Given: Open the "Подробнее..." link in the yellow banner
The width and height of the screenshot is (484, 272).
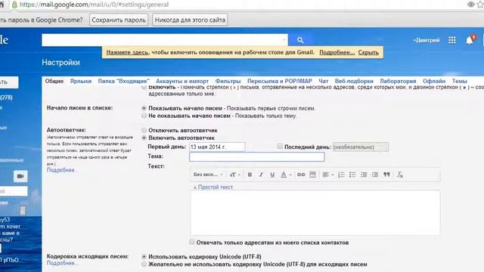Looking at the screenshot, I should click(337, 52).
